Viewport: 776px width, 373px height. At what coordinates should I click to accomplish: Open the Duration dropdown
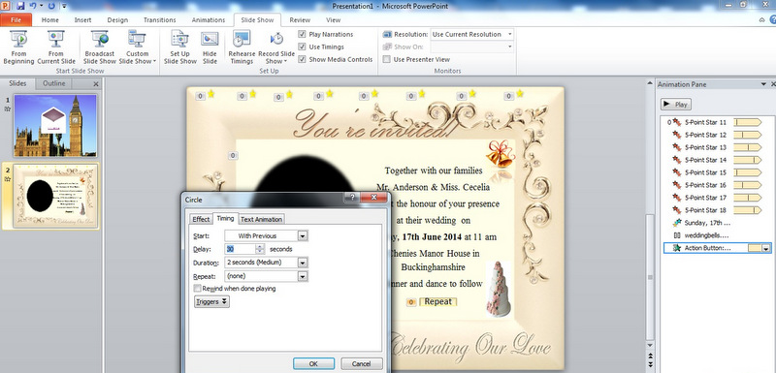click(x=303, y=263)
